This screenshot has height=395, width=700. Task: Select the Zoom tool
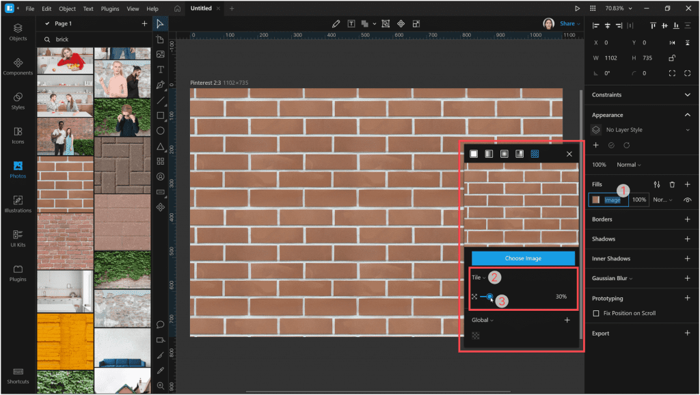(160, 385)
